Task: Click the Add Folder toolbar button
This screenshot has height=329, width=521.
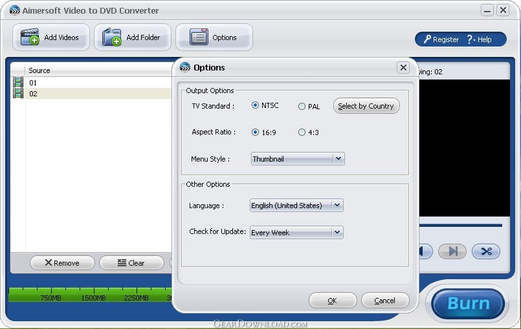Action: click(x=133, y=37)
